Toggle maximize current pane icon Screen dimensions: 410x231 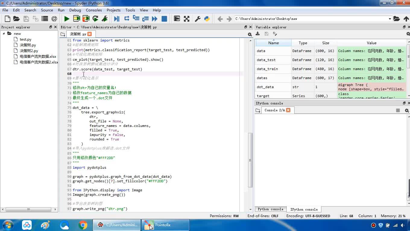click(187, 19)
